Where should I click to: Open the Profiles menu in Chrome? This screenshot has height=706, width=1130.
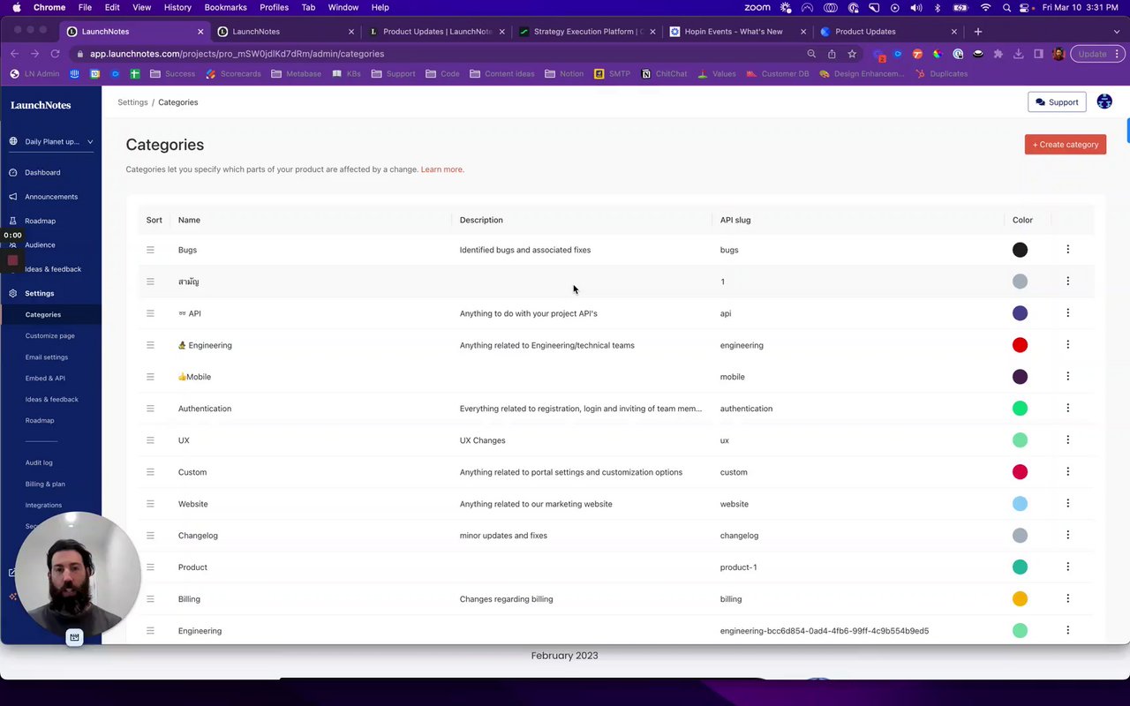click(x=274, y=7)
